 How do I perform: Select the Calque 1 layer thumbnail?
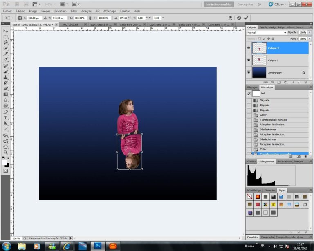coord(259,60)
